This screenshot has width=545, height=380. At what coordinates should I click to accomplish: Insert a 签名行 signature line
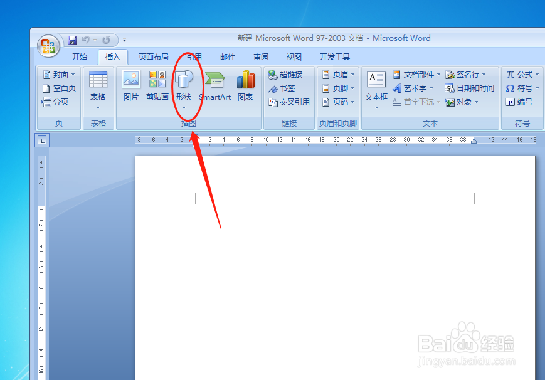[x=465, y=75]
